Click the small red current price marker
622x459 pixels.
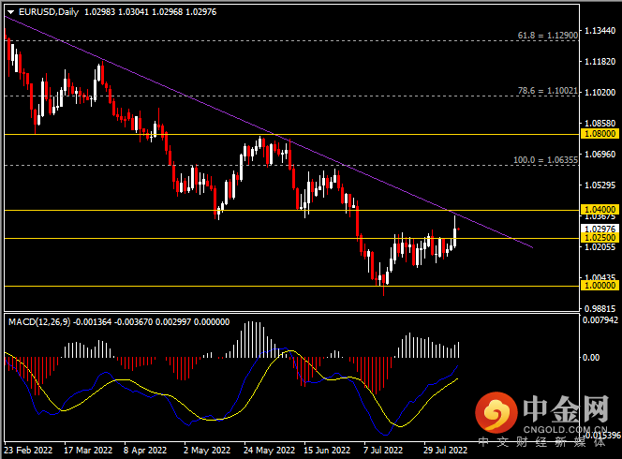[x=459, y=229]
